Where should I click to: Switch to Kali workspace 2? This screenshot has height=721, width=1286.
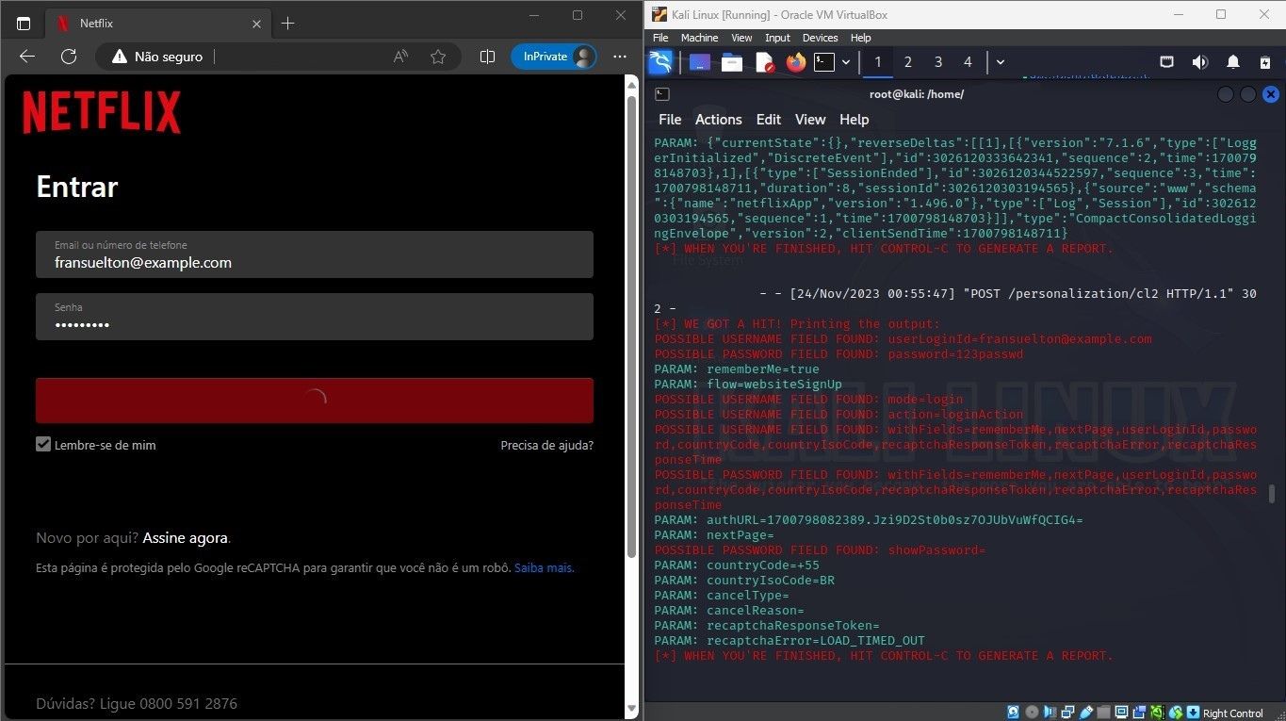tap(908, 62)
